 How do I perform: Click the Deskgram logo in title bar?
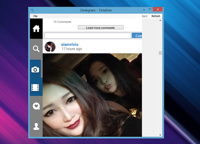[x=32, y=10]
